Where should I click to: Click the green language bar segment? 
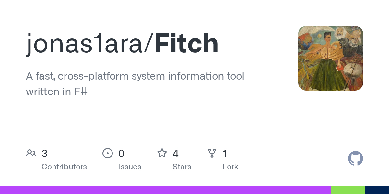pyautogui.click(x=348, y=190)
